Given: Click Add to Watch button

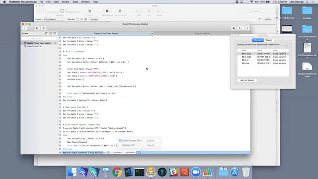Looking at the screenshot, I should pyautogui.click(x=247, y=81).
